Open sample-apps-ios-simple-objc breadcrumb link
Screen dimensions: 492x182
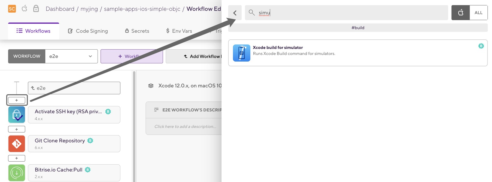tap(142, 9)
